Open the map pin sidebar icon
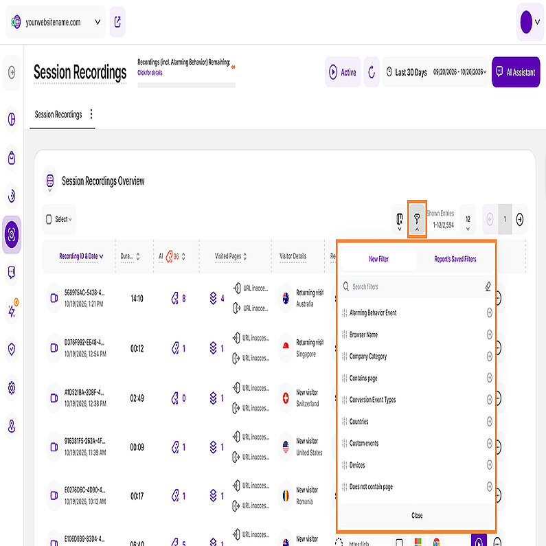Image resolution: width=546 pixels, height=546 pixels. pyautogui.click(x=12, y=426)
